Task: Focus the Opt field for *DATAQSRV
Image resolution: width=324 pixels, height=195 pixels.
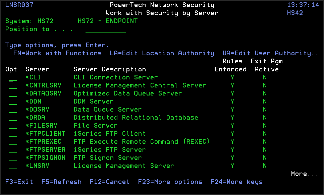Action: tap(13, 94)
